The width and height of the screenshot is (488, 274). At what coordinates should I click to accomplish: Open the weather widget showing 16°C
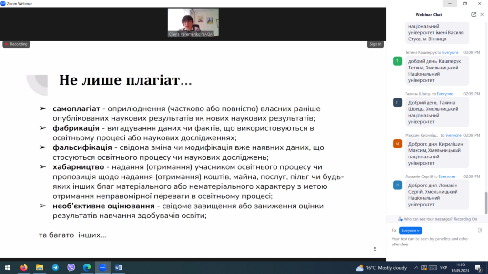(380, 268)
